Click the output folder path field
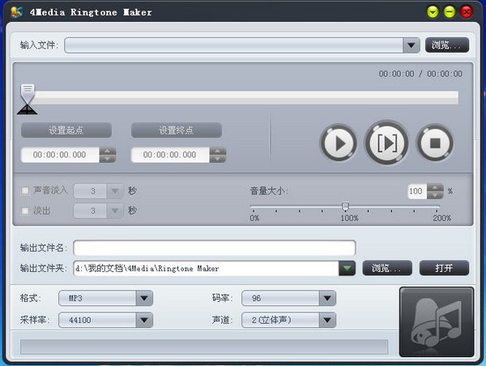The image size is (486, 366). 206,268
